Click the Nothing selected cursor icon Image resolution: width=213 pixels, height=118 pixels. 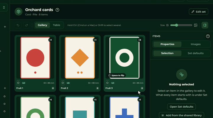coord(181,75)
